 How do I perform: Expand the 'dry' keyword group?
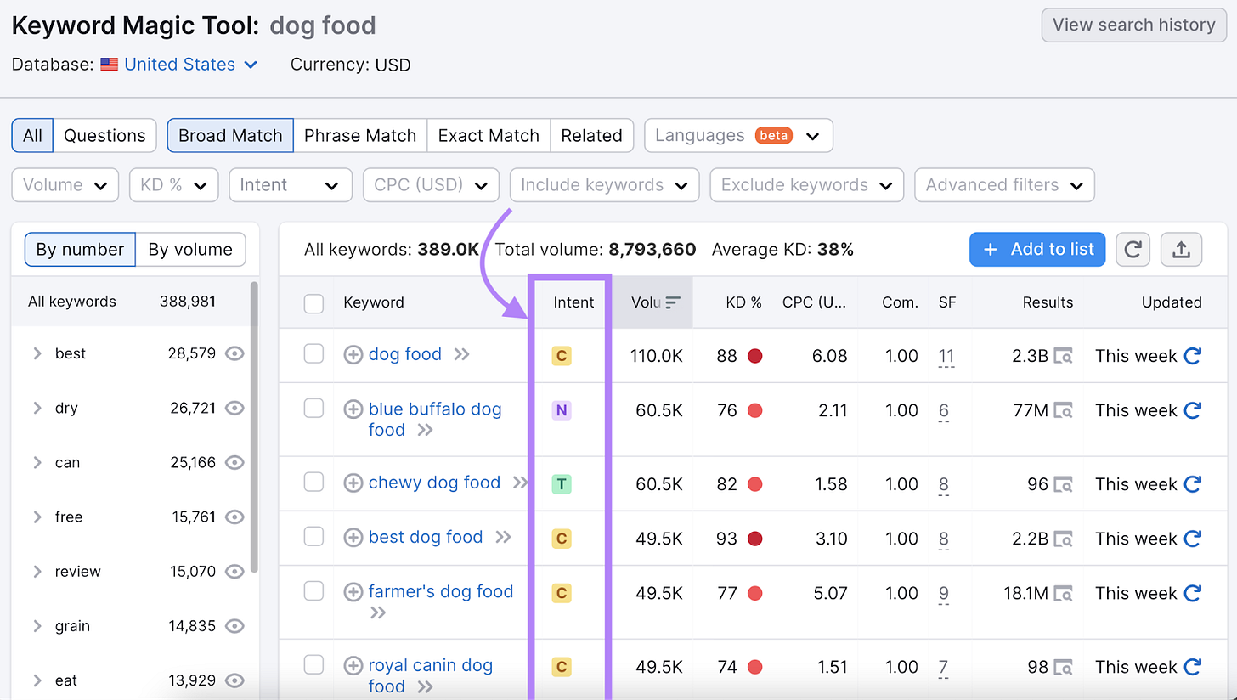coord(37,408)
